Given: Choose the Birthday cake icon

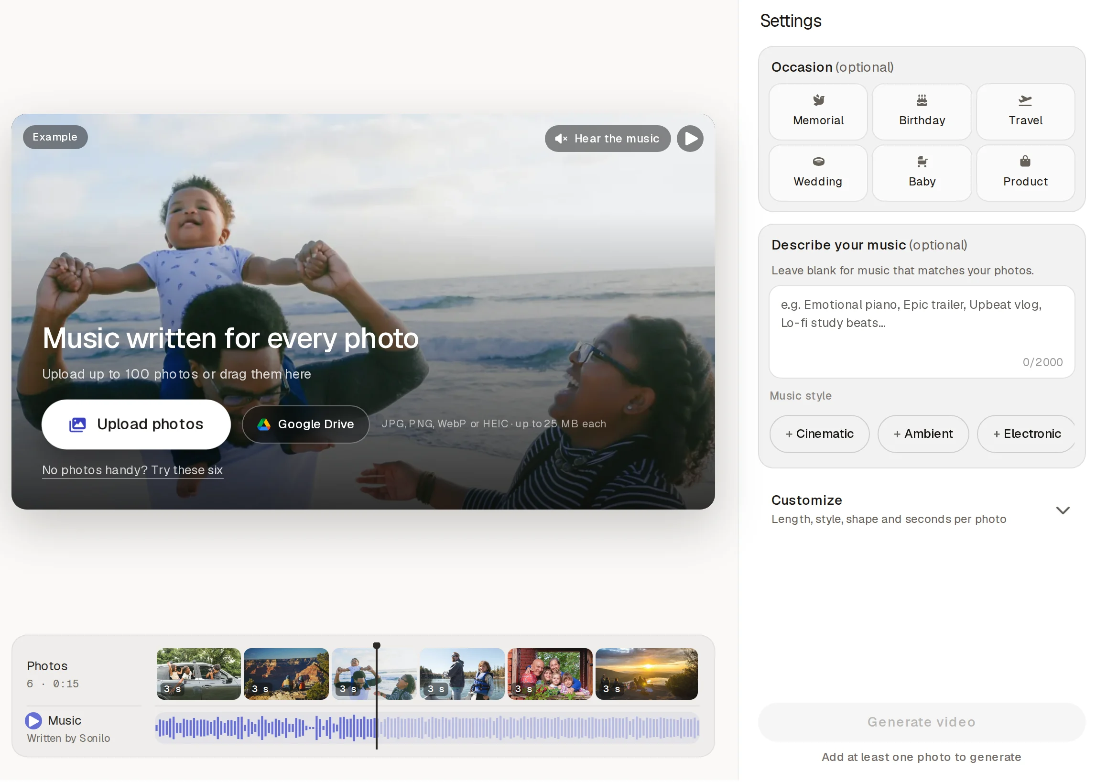Looking at the screenshot, I should (923, 100).
